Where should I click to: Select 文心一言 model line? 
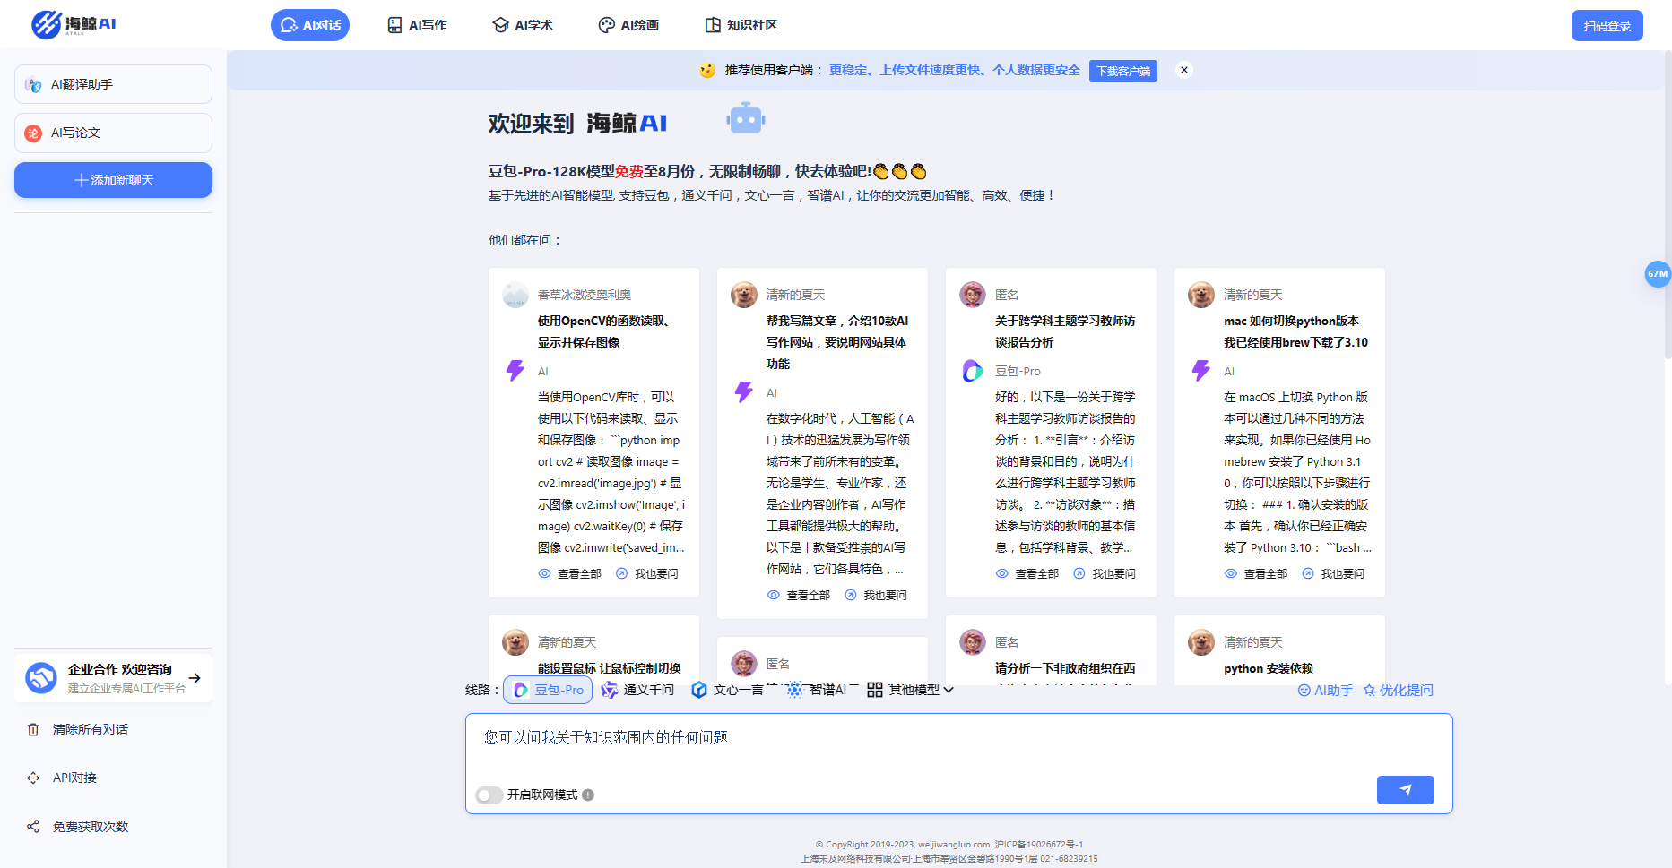pos(727,690)
